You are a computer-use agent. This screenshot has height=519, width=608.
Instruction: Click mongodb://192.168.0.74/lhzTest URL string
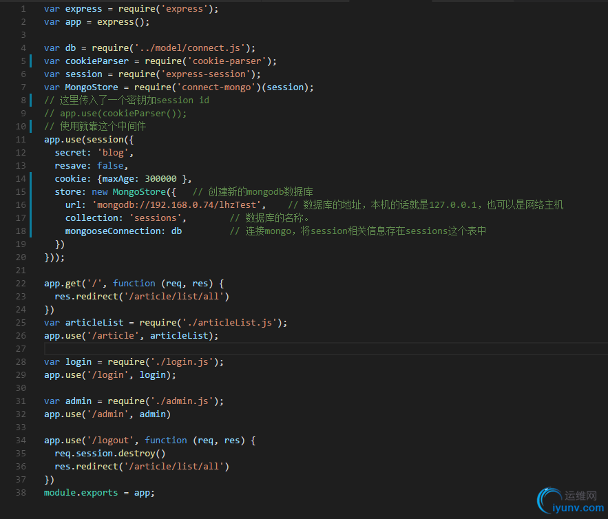(x=176, y=205)
